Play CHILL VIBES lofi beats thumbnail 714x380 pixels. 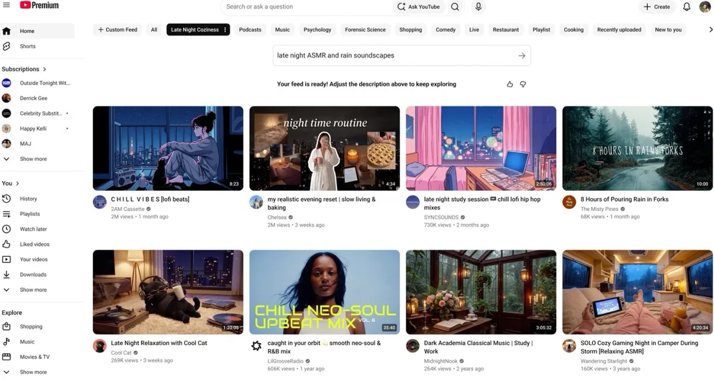[168, 148]
